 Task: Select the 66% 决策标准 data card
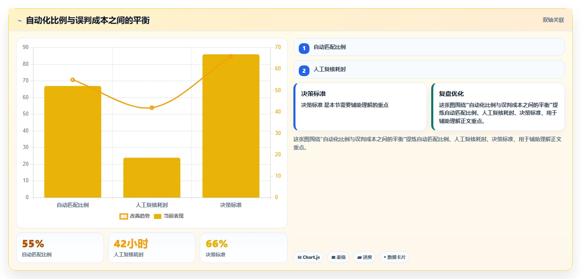(x=243, y=248)
